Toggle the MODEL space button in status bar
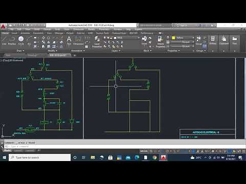The image size is (246, 184). (144, 151)
